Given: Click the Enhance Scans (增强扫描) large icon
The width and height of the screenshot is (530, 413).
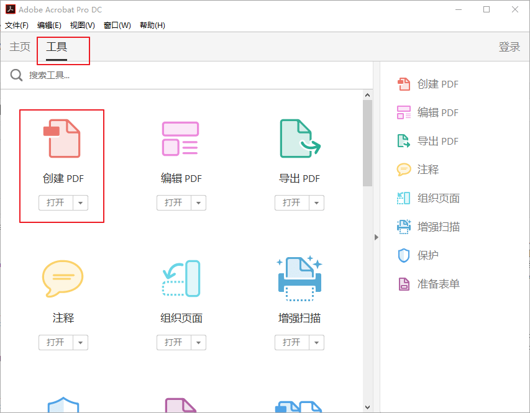Looking at the screenshot, I should pyautogui.click(x=299, y=278).
